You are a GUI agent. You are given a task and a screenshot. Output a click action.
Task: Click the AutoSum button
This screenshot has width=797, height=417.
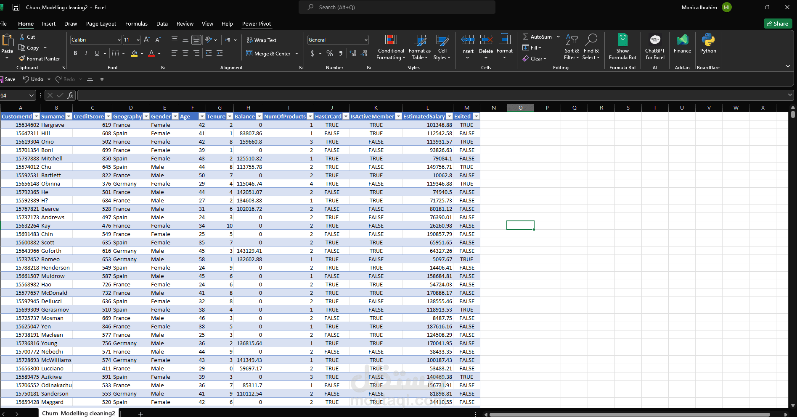click(x=538, y=37)
